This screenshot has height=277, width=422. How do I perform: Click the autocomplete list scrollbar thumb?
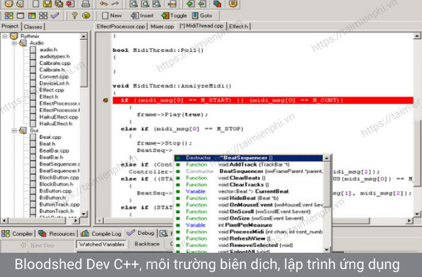pos(326,184)
